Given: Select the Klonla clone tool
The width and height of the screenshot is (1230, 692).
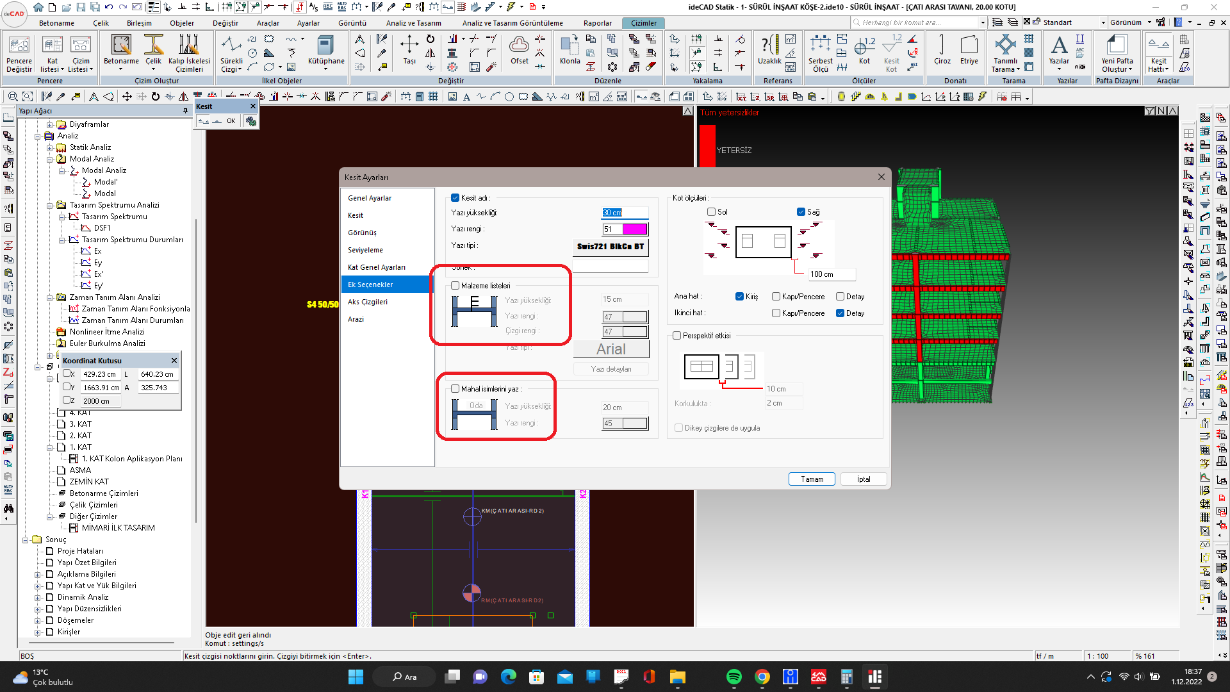Looking at the screenshot, I should pyautogui.click(x=570, y=50).
